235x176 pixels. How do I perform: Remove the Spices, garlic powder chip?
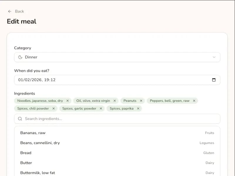(x=101, y=109)
